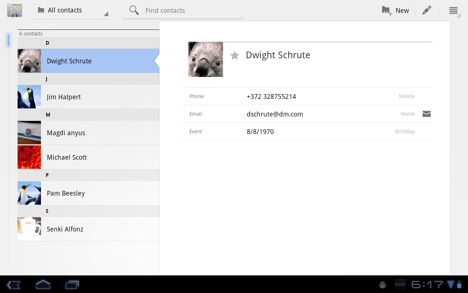Image resolution: width=468 pixels, height=293 pixels.
Task: Click the Find contacts search field
Action: [x=190, y=11]
